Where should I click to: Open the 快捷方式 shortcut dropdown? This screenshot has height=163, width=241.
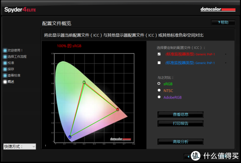click(20, 147)
